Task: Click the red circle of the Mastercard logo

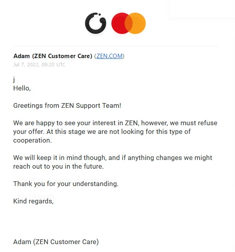Action: (119, 23)
